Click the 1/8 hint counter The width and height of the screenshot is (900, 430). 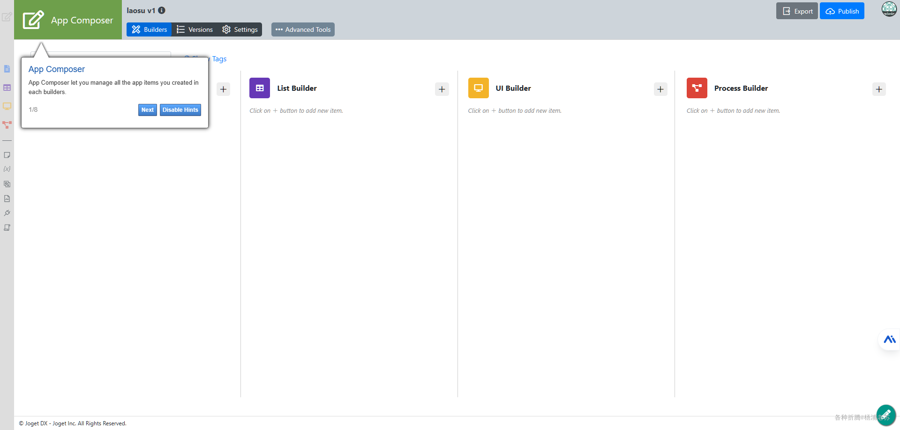click(x=33, y=109)
